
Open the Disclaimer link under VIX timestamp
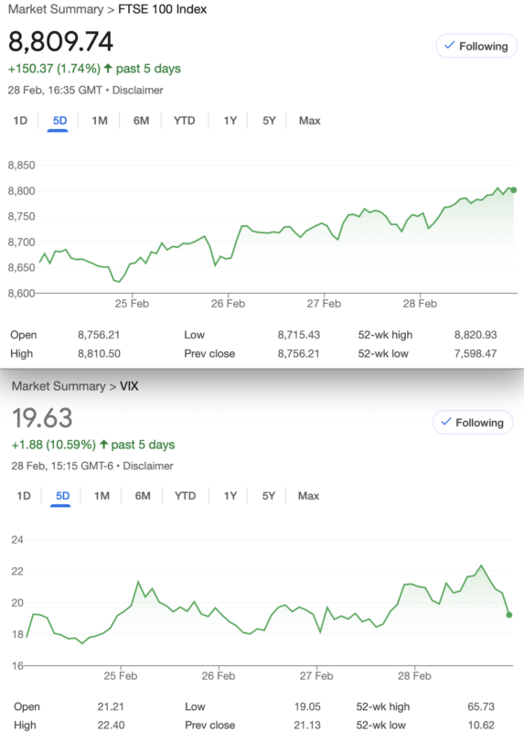pyautogui.click(x=148, y=466)
